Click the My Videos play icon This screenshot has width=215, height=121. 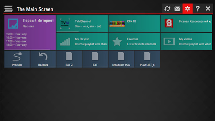(x=169, y=41)
